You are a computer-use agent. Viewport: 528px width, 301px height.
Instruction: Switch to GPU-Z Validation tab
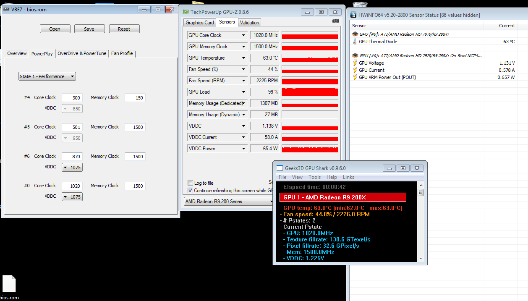tap(250, 23)
